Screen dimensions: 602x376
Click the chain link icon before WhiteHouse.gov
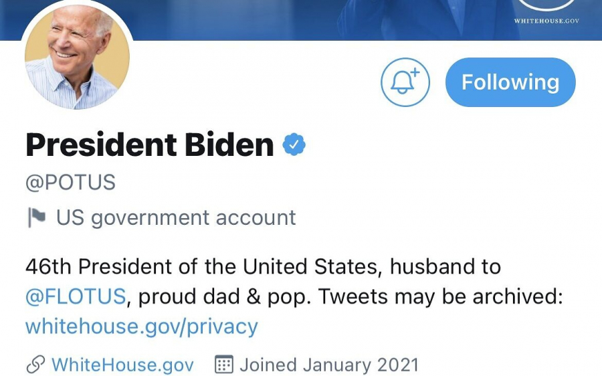[35, 365]
